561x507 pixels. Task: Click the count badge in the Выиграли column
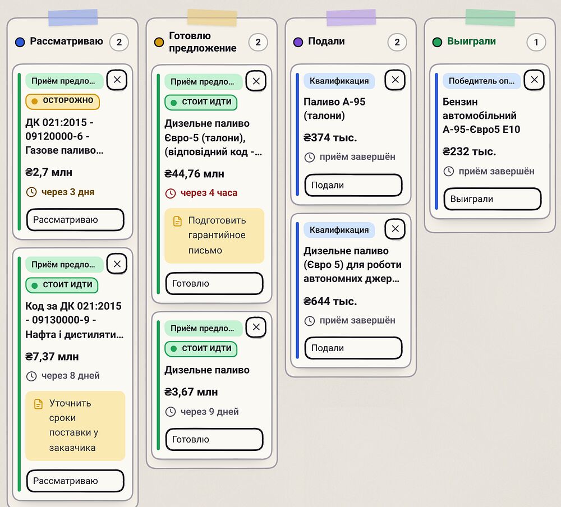click(536, 42)
